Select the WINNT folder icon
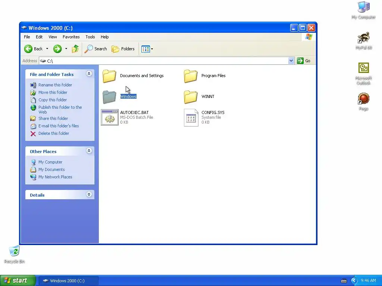 [x=191, y=97]
